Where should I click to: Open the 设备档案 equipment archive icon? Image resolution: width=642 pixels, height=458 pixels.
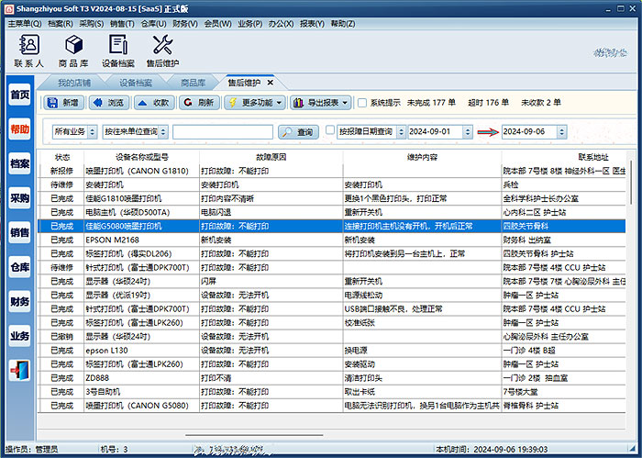tap(118, 50)
